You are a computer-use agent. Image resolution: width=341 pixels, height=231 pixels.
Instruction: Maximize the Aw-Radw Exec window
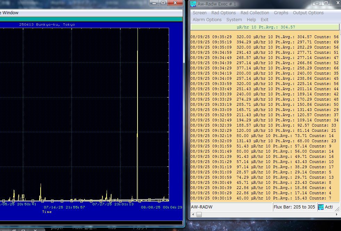(326, 3)
